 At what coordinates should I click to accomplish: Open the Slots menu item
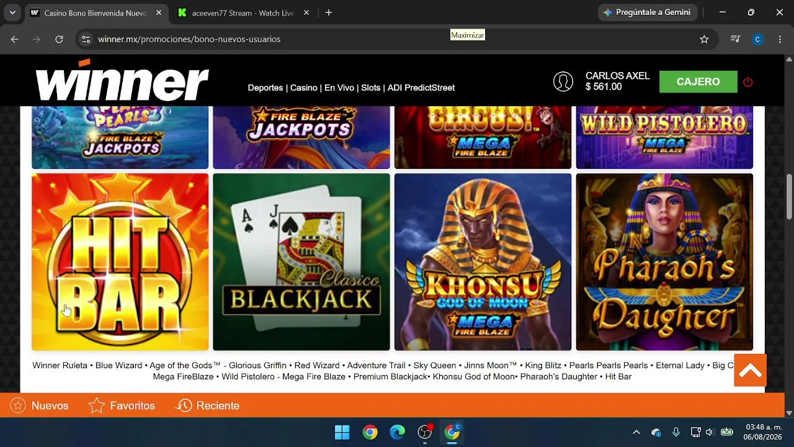(x=371, y=88)
